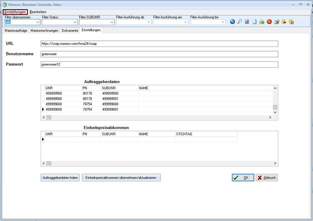Click the Auftraggeberdaten holen button

pos(60,178)
